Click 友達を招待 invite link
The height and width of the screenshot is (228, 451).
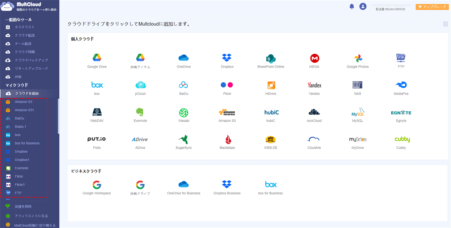click(x=23, y=207)
